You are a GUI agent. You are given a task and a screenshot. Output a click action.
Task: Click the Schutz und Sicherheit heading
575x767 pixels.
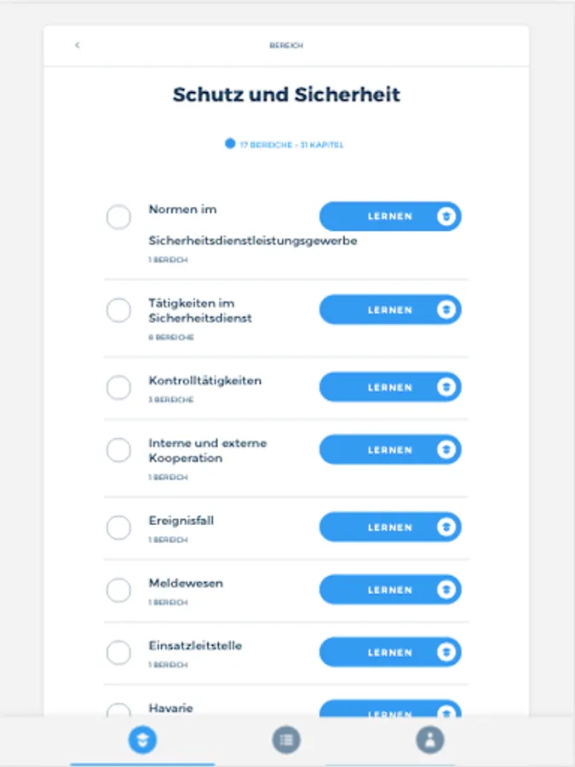[x=286, y=95]
